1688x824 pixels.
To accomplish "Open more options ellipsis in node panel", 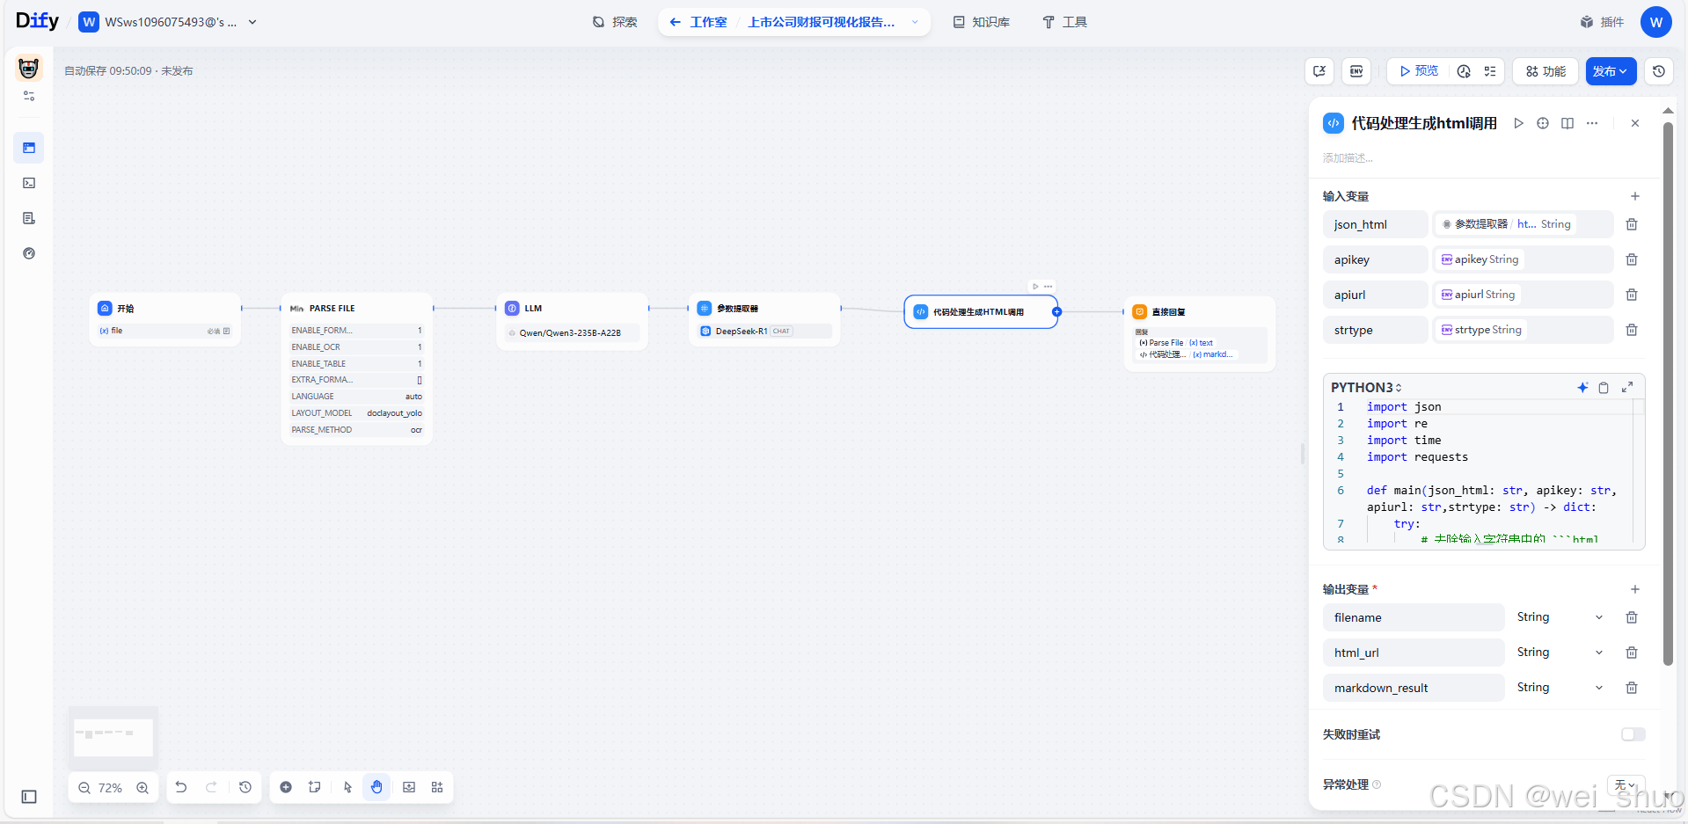I will [x=1592, y=123].
